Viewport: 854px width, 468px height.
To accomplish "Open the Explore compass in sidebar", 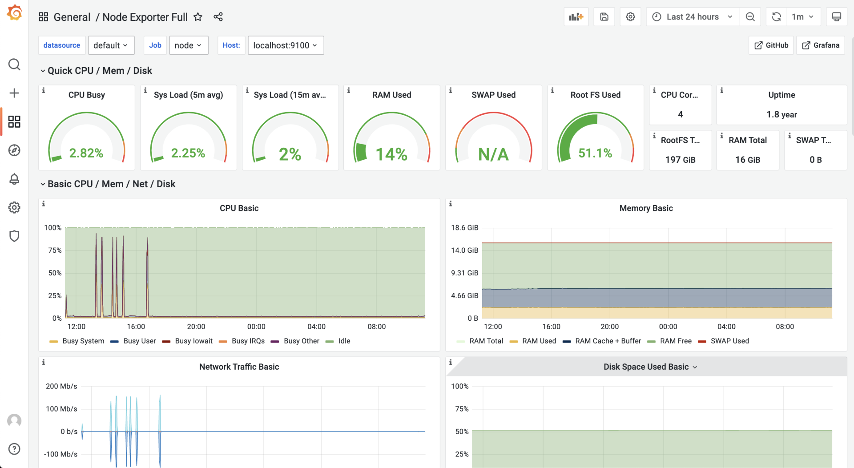I will tap(14, 150).
